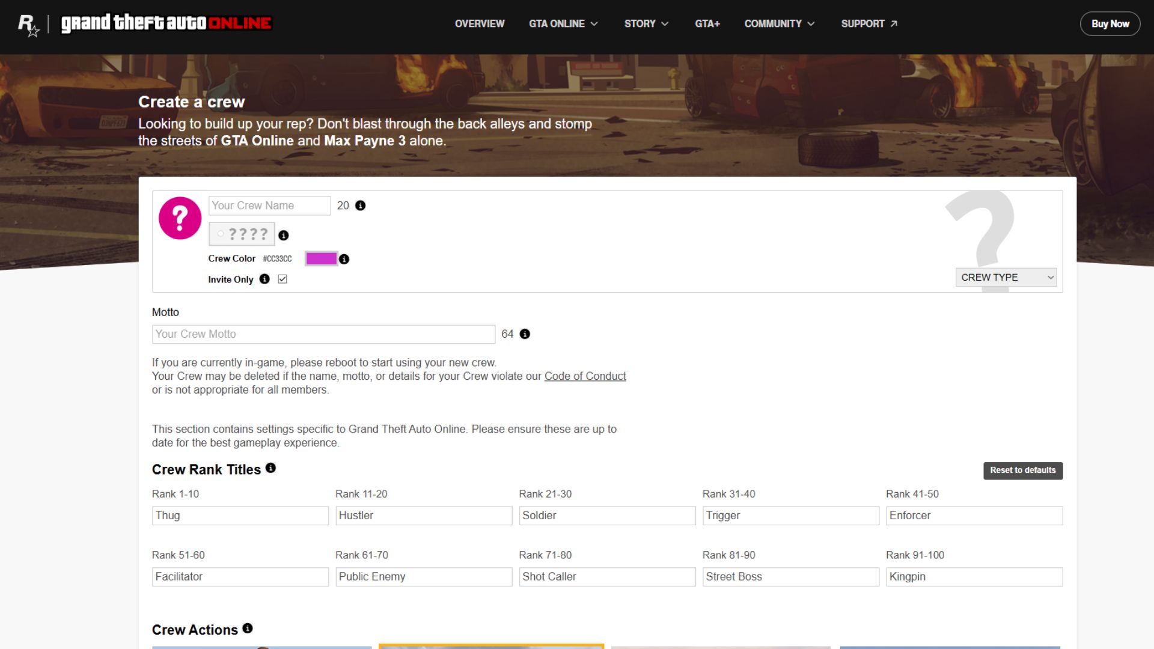Screen dimensions: 1154x649
Task: Uncheck the Invite Only checkbox
Action: [x=282, y=279]
